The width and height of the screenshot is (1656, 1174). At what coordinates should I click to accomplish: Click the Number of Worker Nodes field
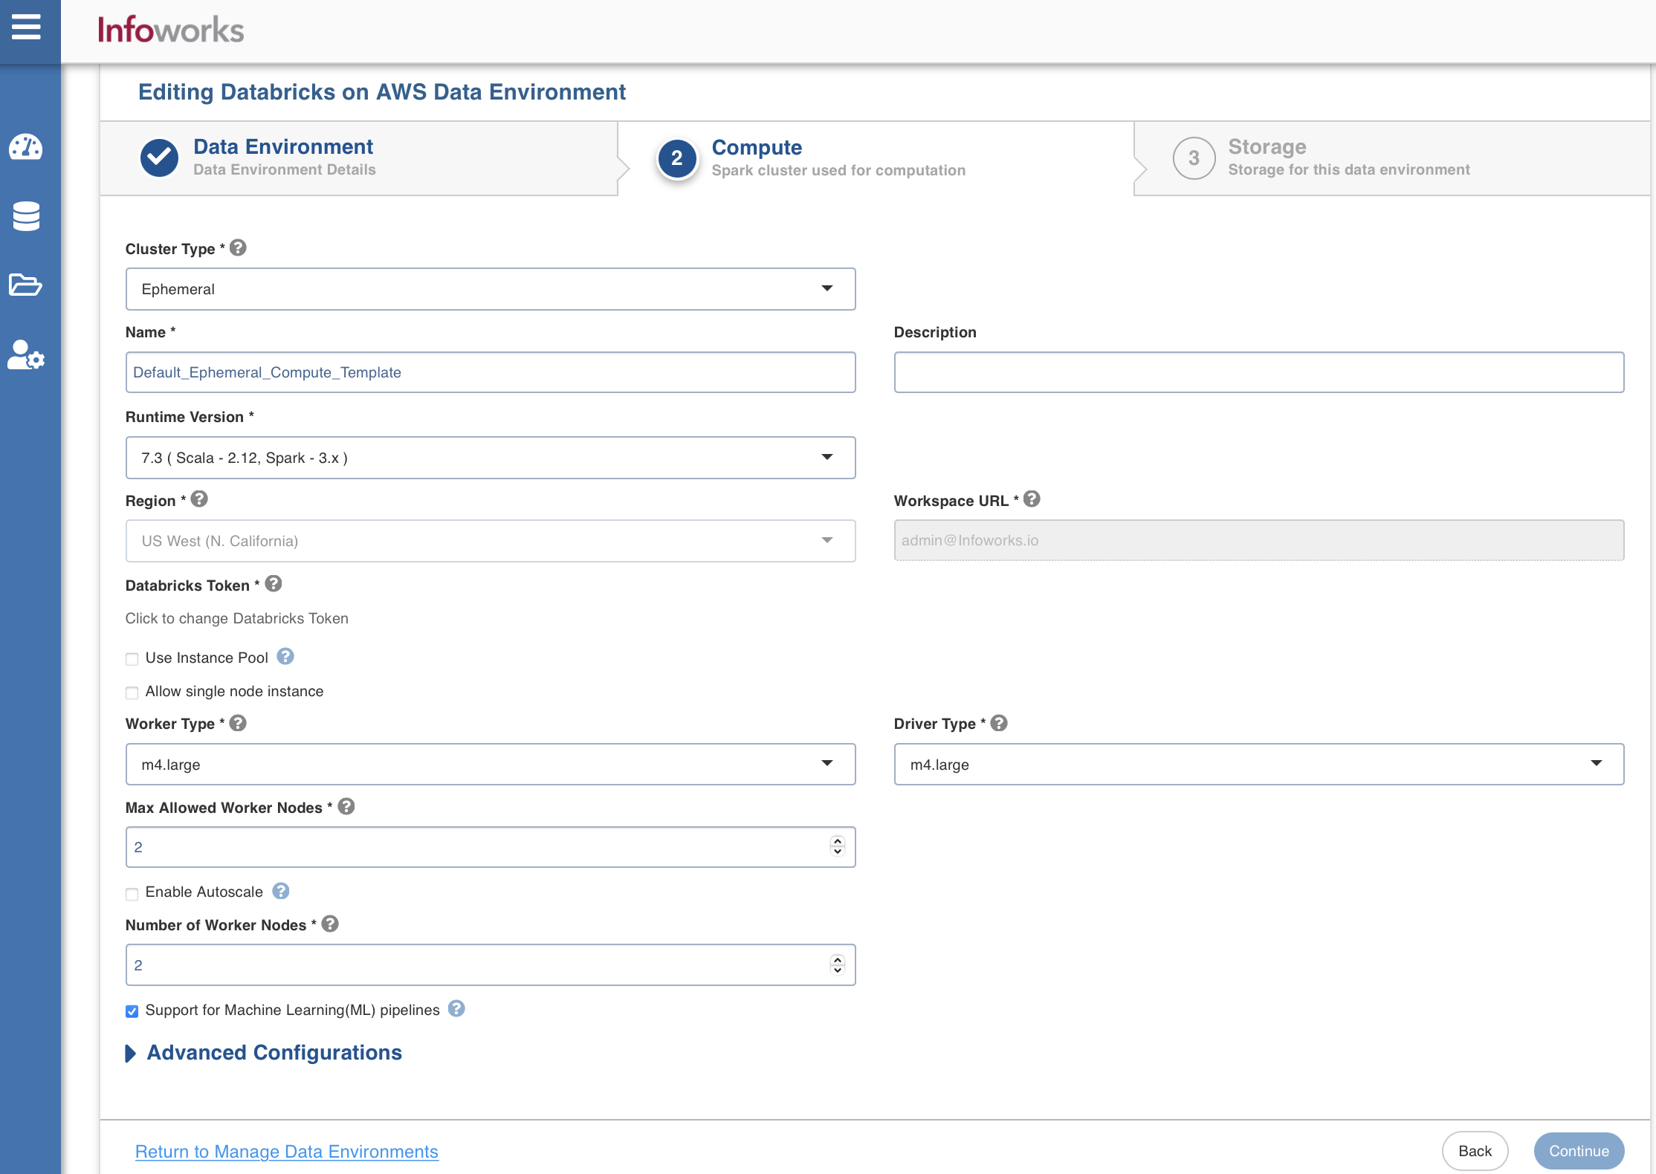[x=491, y=965]
